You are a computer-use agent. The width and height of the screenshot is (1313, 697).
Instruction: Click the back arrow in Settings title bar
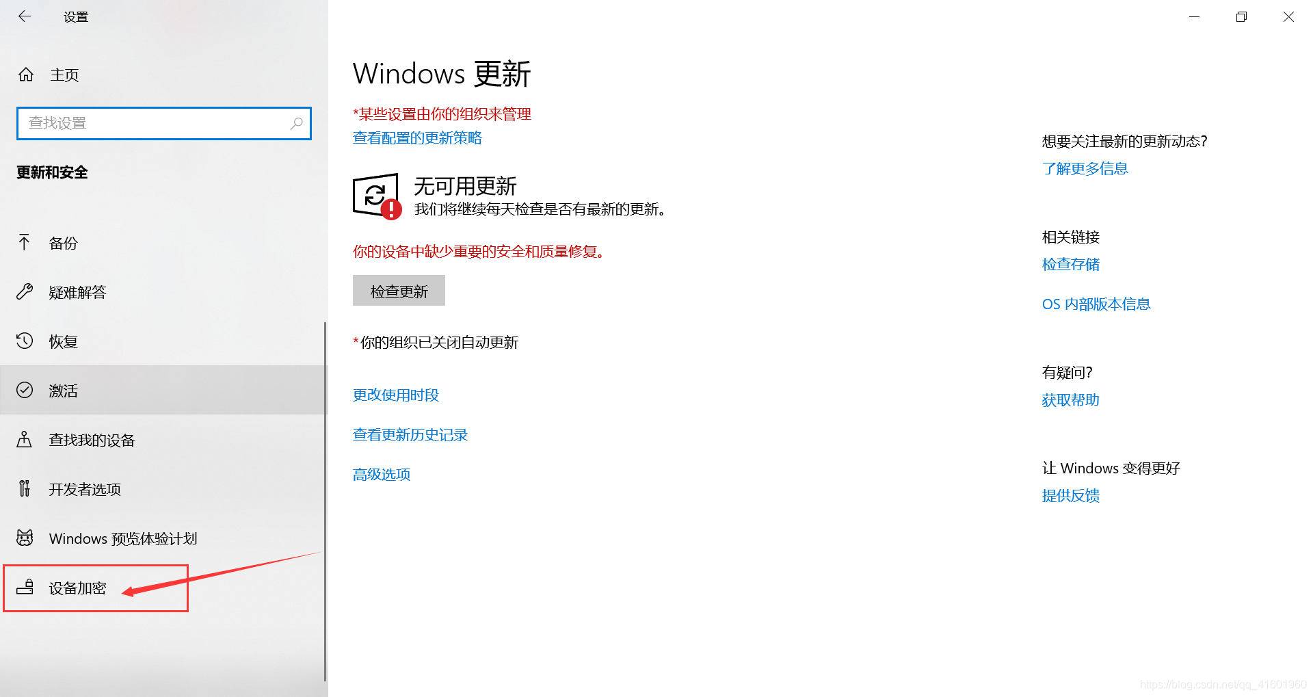[25, 16]
